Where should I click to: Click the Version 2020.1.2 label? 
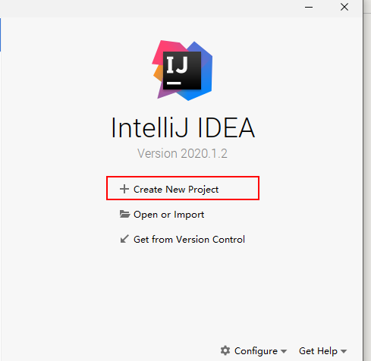pyautogui.click(x=182, y=153)
